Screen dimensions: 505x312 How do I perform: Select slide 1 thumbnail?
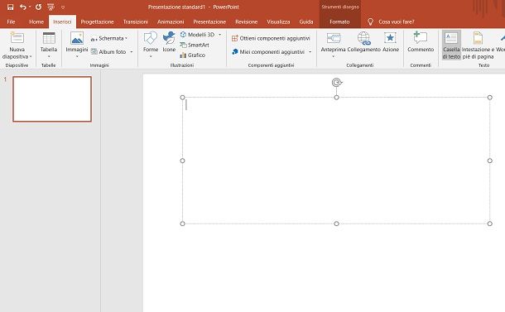pos(52,99)
